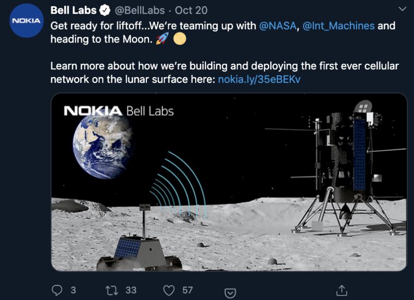The height and width of the screenshot is (300, 414).
Task: Expand the tweet options chevron
Action: (x=402, y=9)
